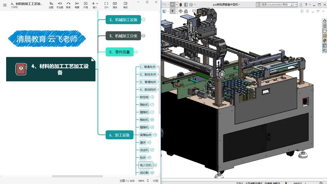The height and width of the screenshot is (184, 327).
Task: Open the Appearances color wheel task pane tab
Action: point(325,40)
